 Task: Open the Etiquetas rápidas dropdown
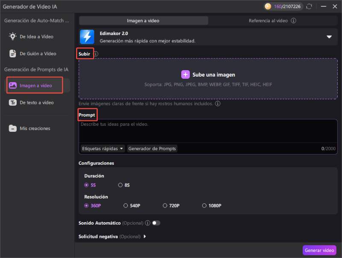pyautogui.click(x=103, y=148)
